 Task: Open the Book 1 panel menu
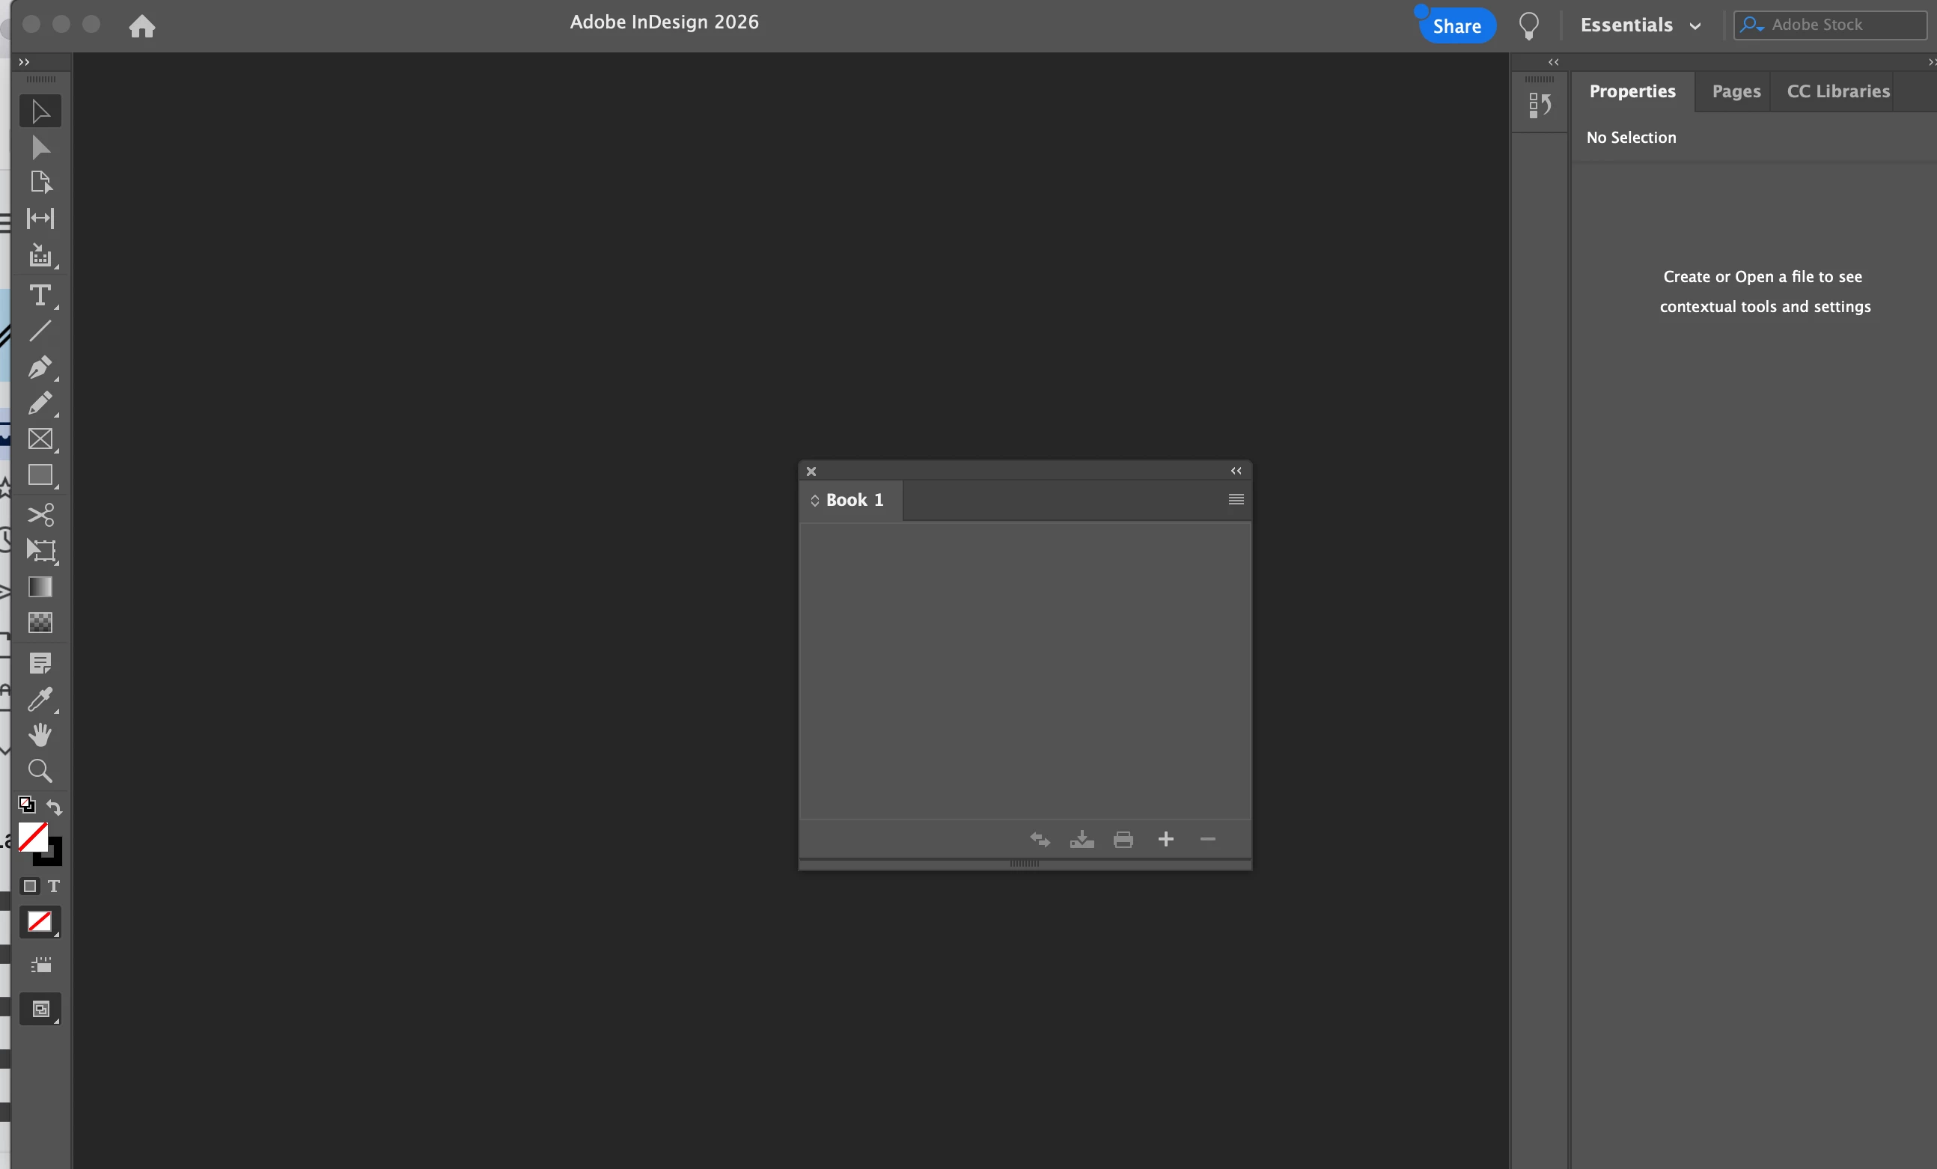(x=1235, y=499)
